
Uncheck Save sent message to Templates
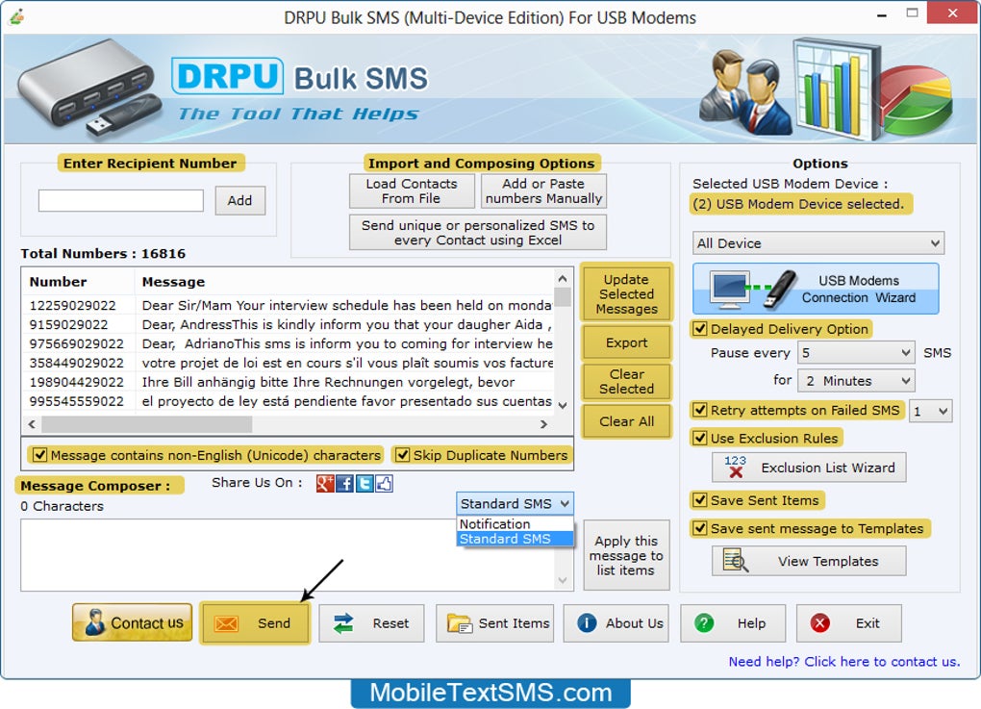(x=700, y=528)
